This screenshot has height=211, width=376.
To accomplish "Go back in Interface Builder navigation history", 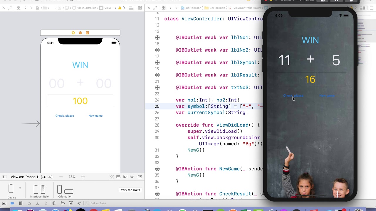I will (25, 8).
